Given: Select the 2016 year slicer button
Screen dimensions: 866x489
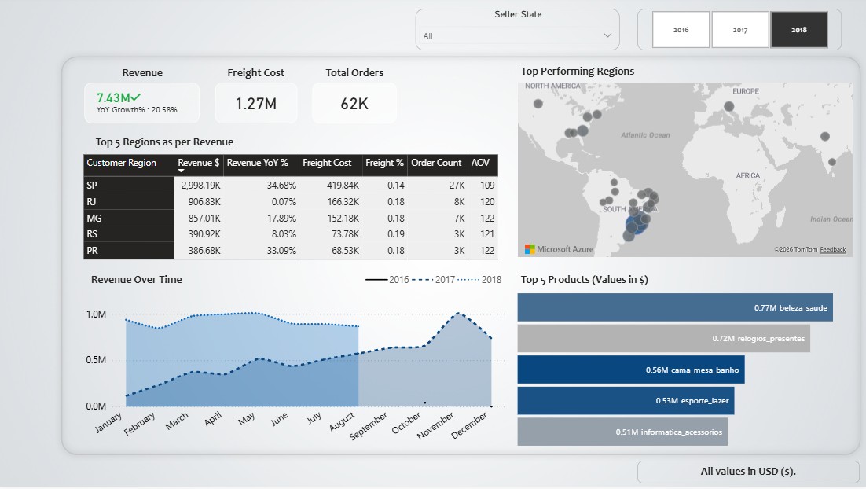Looking at the screenshot, I should [x=681, y=30].
